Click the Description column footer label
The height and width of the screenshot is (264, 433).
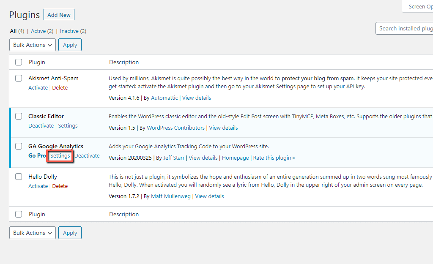pyautogui.click(x=124, y=214)
